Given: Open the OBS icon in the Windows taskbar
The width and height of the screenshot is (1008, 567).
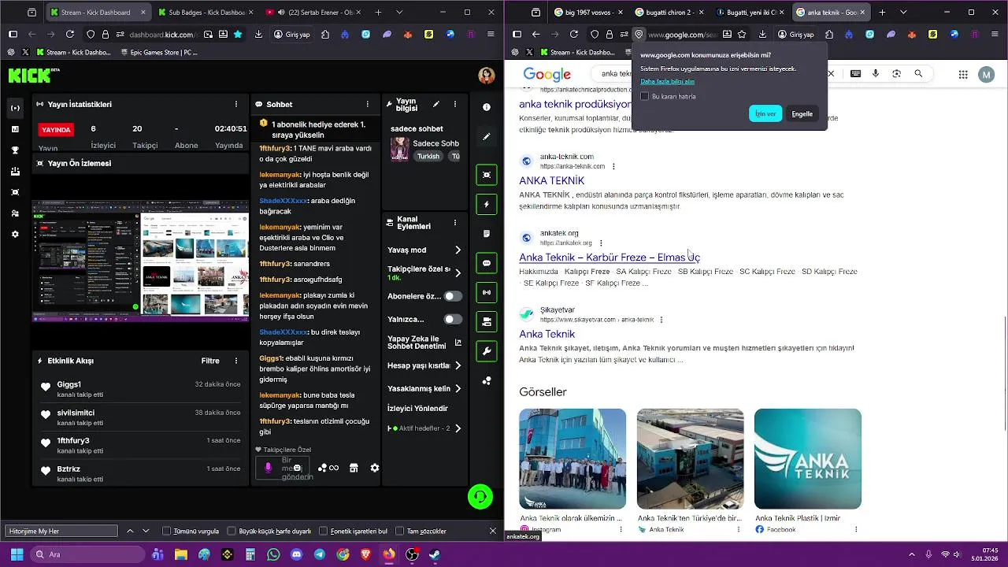Looking at the screenshot, I should 411,554.
